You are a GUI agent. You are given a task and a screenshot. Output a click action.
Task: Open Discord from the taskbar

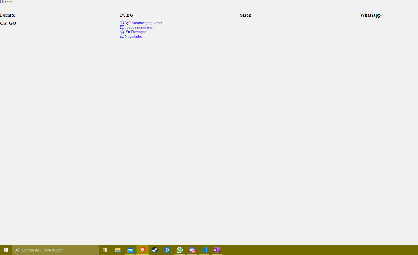click(192, 250)
